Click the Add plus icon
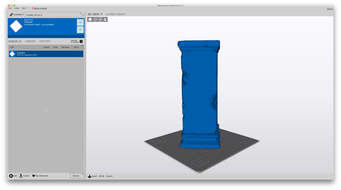The width and height of the screenshot is (341, 190). pos(11,175)
